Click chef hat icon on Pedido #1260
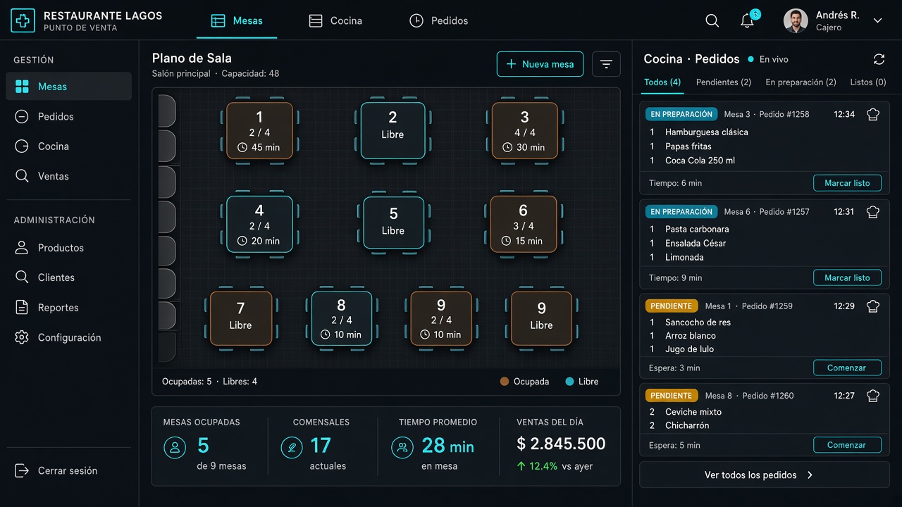Screen dimensions: 902x507 click(873, 396)
